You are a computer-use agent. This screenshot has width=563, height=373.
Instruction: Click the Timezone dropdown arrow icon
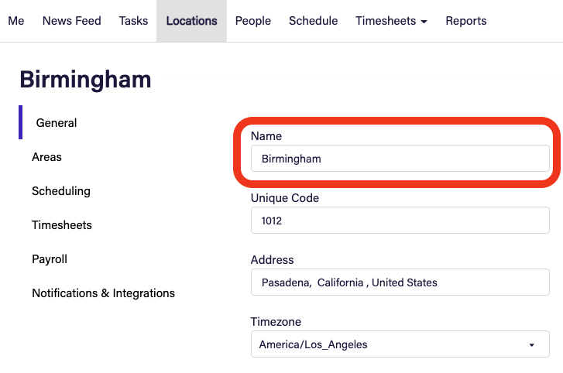tap(531, 344)
